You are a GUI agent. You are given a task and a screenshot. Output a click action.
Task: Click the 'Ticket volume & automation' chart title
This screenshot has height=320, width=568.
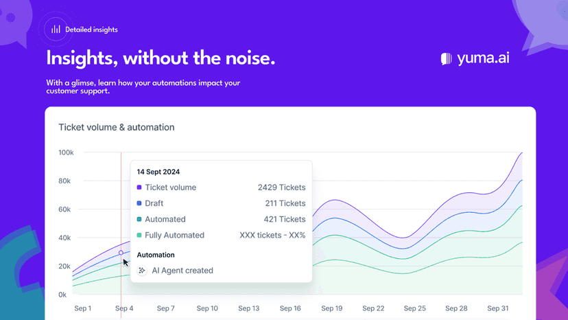[x=117, y=127]
